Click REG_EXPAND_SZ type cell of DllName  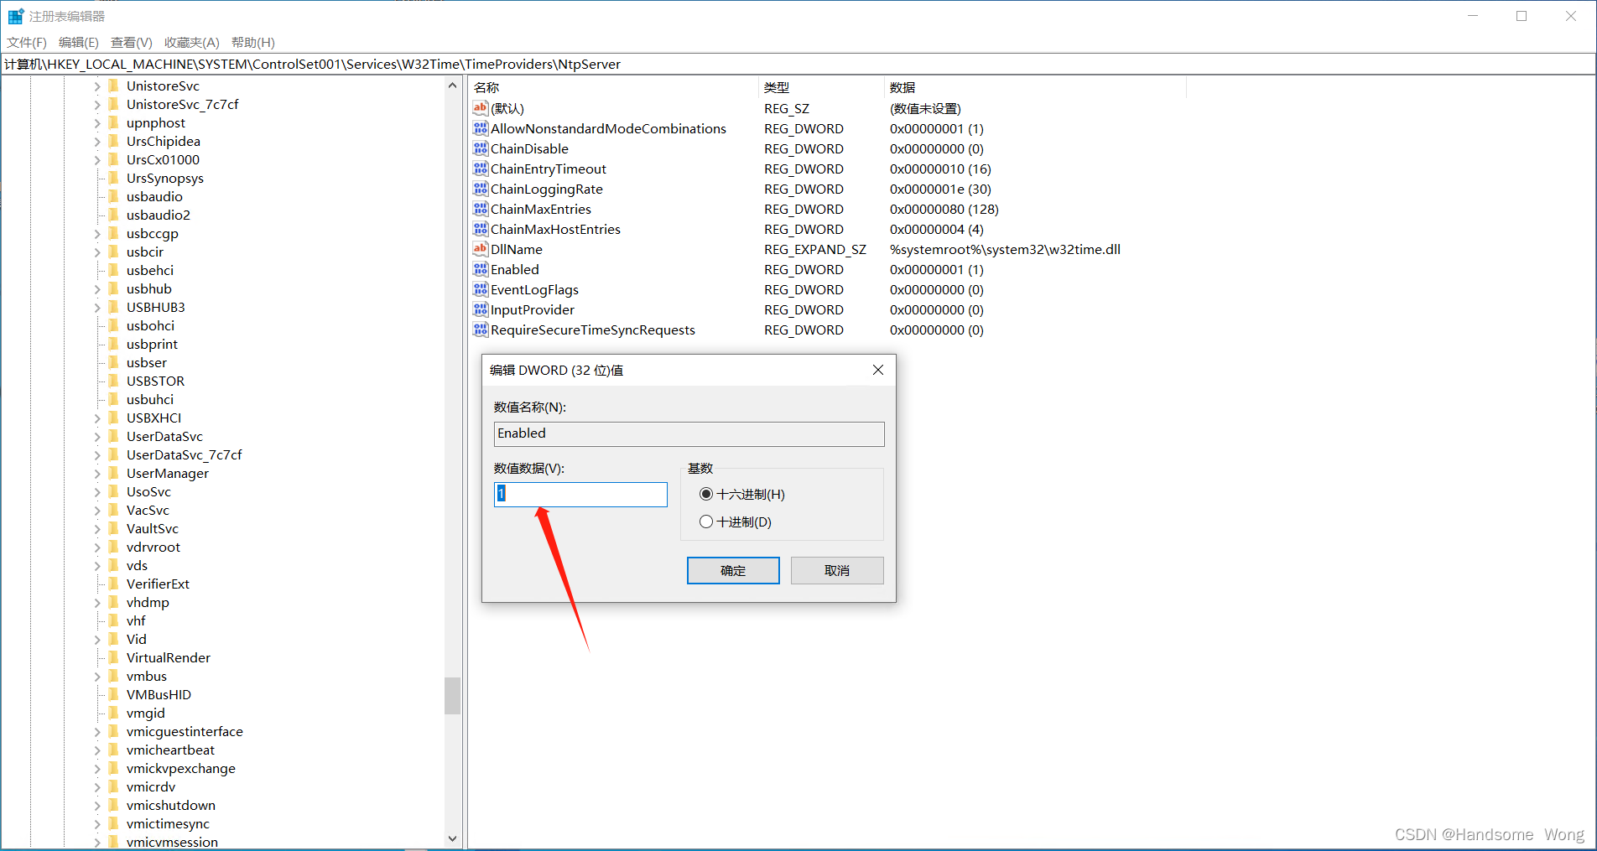pyautogui.click(x=815, y=249)
